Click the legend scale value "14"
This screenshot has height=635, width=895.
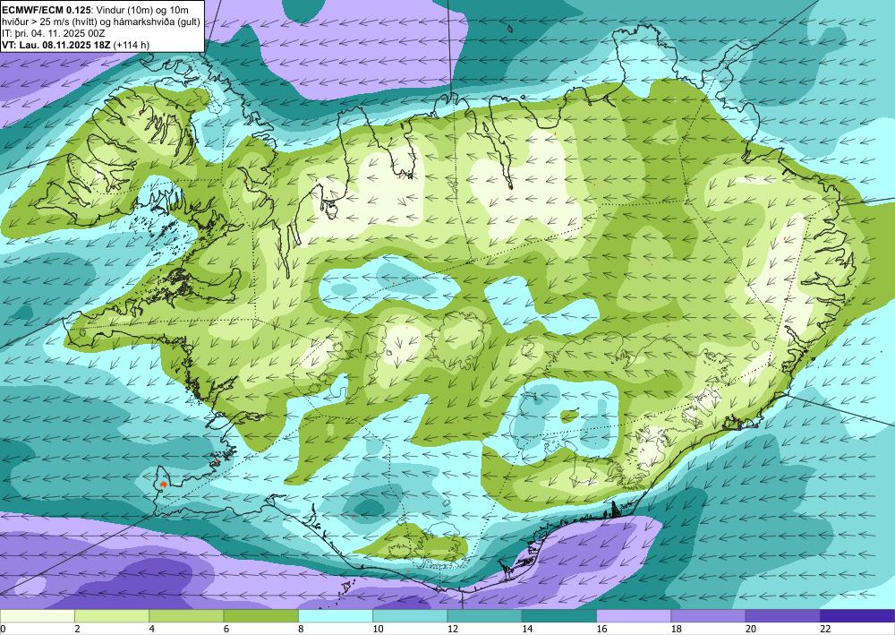point(527,629)
